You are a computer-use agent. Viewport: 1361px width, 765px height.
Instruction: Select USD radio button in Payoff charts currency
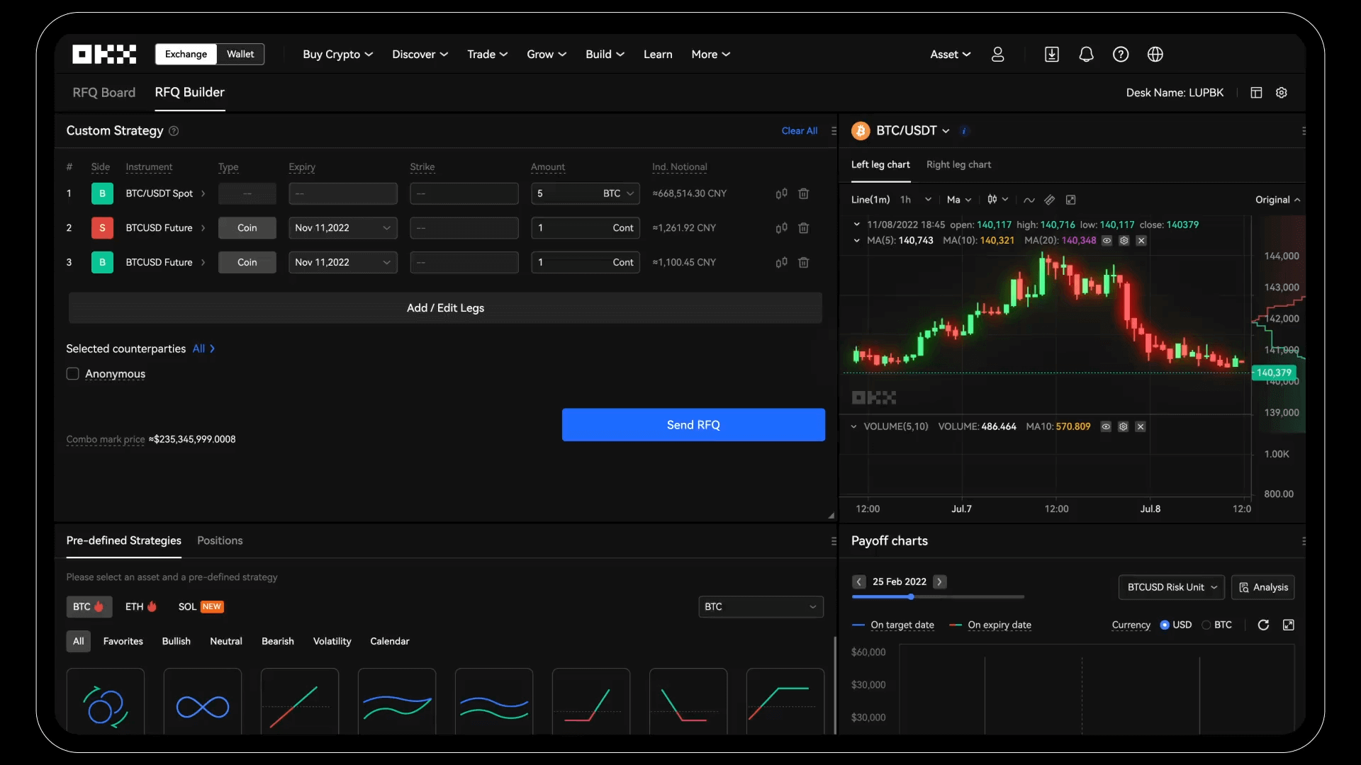click(1165, 625)
